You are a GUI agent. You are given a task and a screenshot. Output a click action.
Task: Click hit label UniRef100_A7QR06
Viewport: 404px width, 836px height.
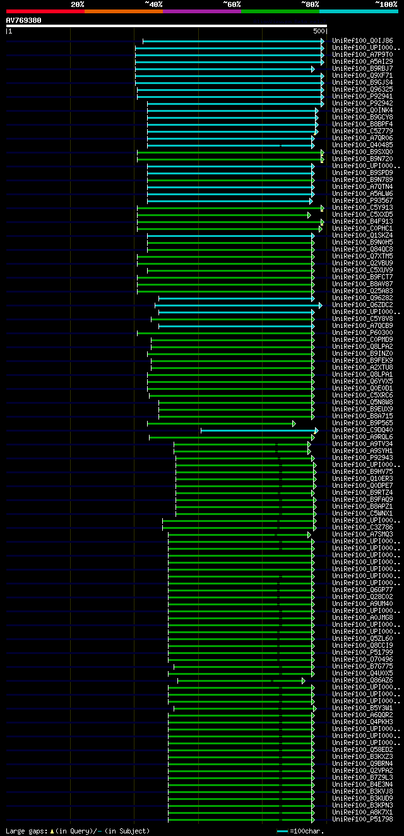coord(362,138)
